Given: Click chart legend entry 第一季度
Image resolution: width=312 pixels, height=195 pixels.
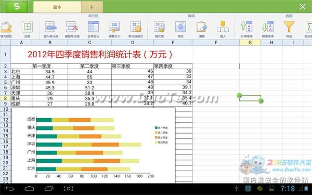Looking at the screenshot, I should click(161, 128).
